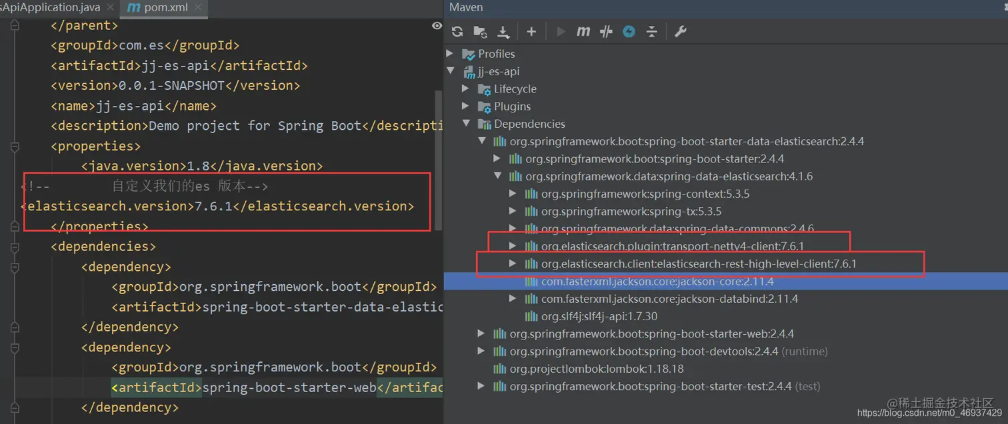The height and width of the screenshot is (424, 1008).
Task: Click the Dependencies folder icon
Action: pos(485,124)
